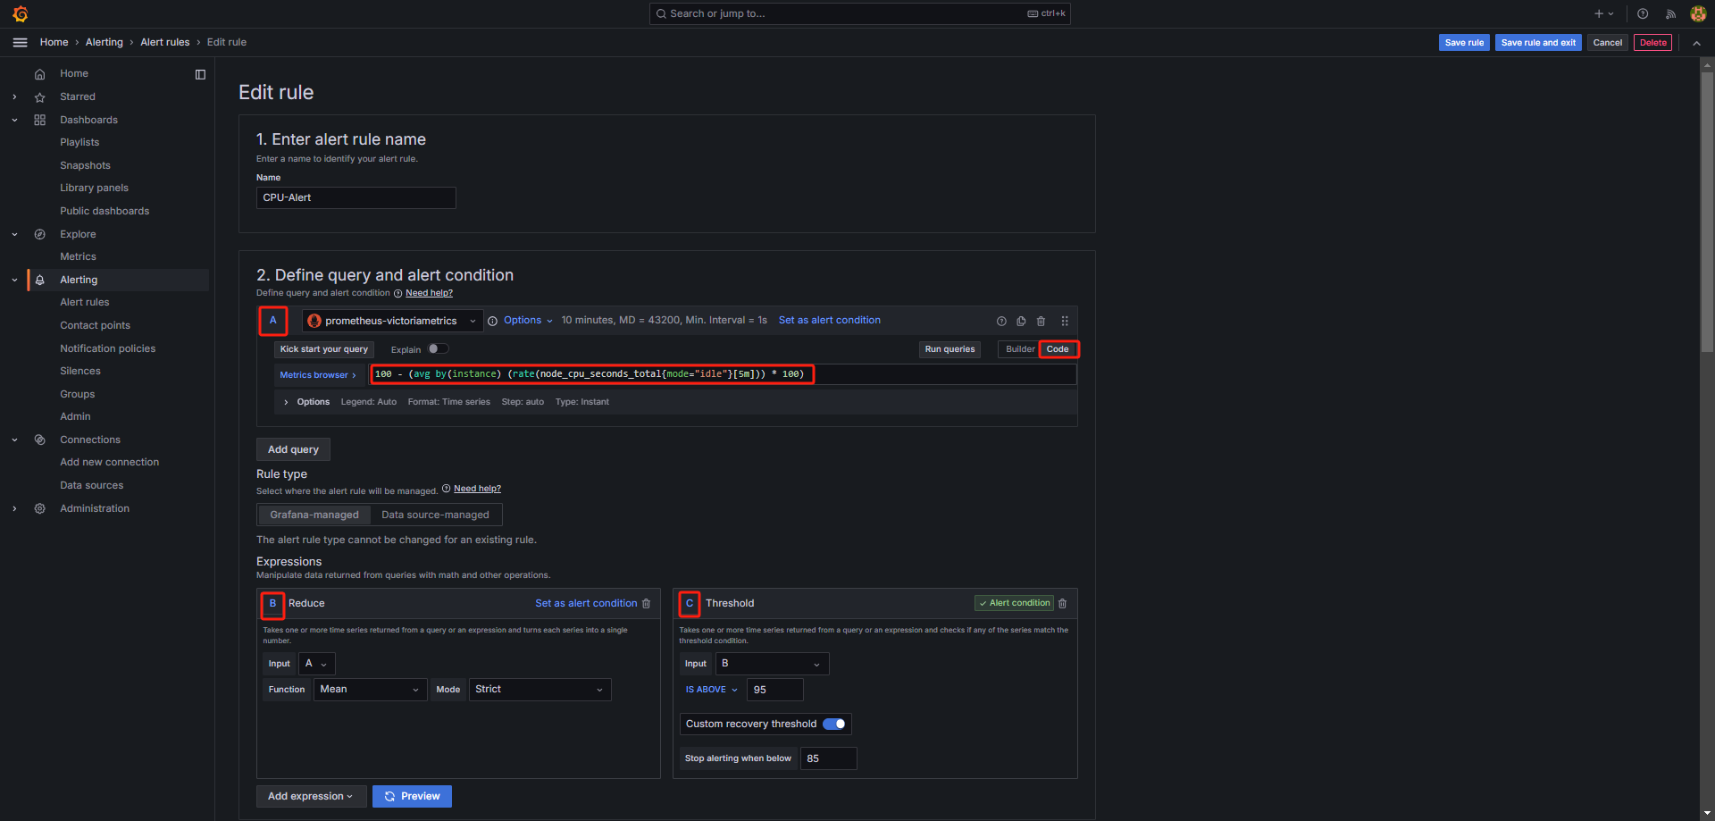Delete the Reduce expression B trash icon
The image size is (1715, 821).
pyautogui.click(x=647, y=604)
